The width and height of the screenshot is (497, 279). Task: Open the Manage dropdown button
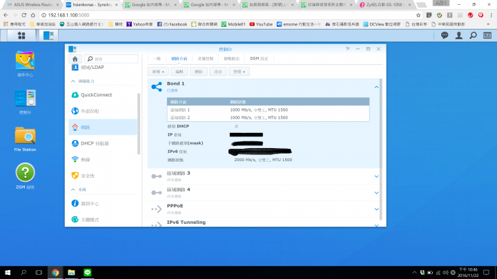tap(239, 72)
